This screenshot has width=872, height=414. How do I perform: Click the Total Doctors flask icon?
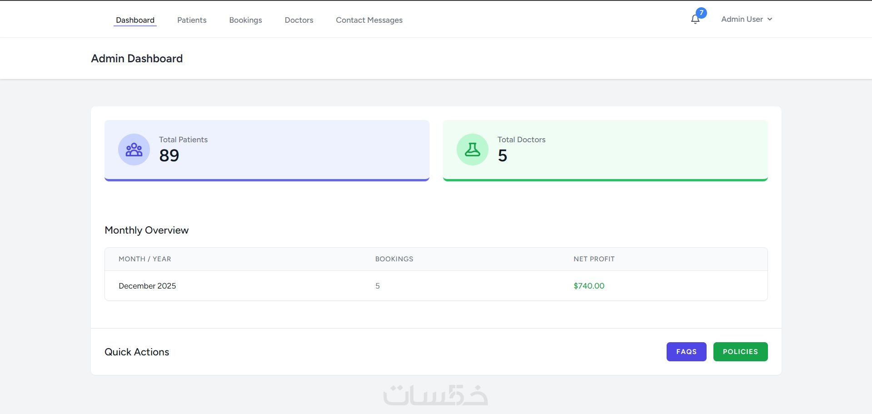pyautogui.click(x=473, y=150)
